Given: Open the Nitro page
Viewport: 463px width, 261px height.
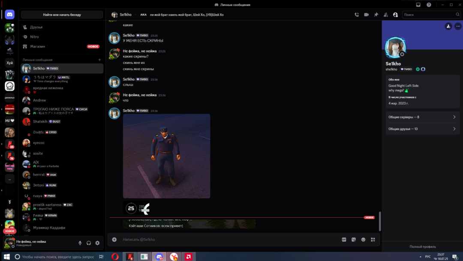Looking at the screenshot, I should click(x=62, y=37).
